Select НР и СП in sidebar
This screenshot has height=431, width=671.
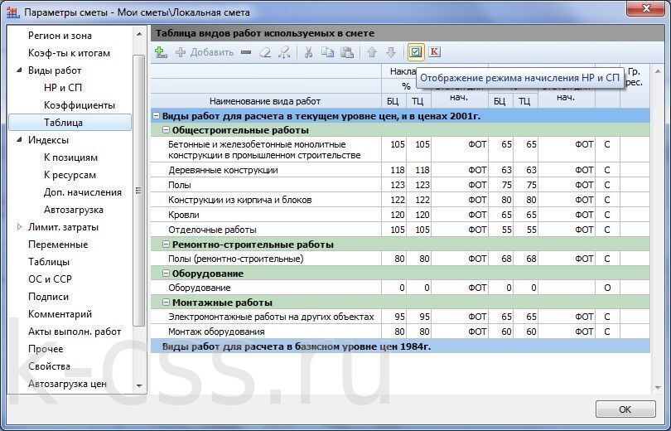coord(62,88)
